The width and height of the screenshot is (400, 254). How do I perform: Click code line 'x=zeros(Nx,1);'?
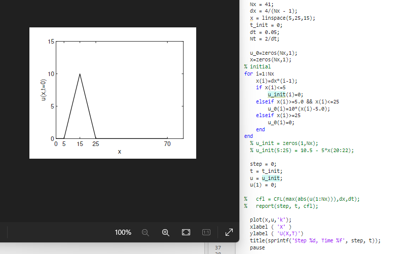pos(270,60)
